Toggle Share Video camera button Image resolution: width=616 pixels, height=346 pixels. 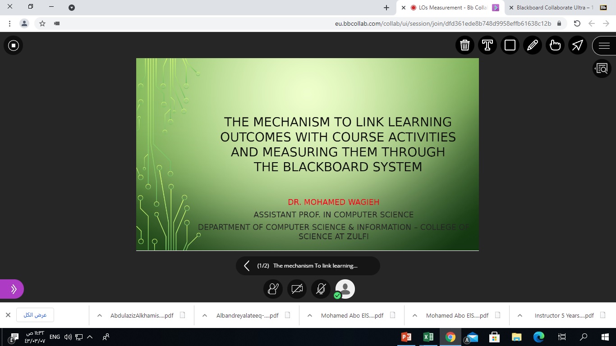297,289
